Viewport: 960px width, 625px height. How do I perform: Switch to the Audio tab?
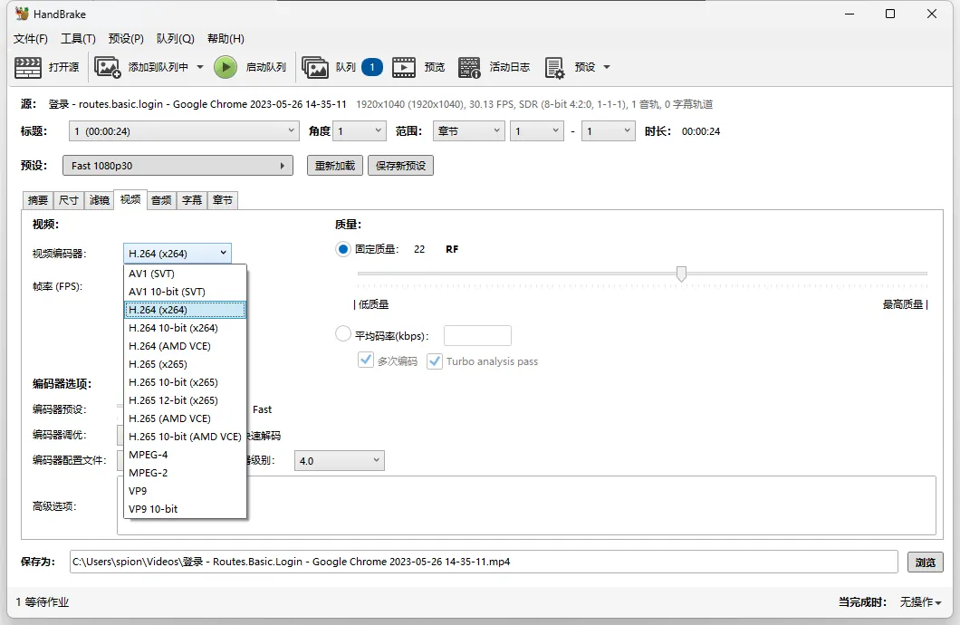pos(161,200)
